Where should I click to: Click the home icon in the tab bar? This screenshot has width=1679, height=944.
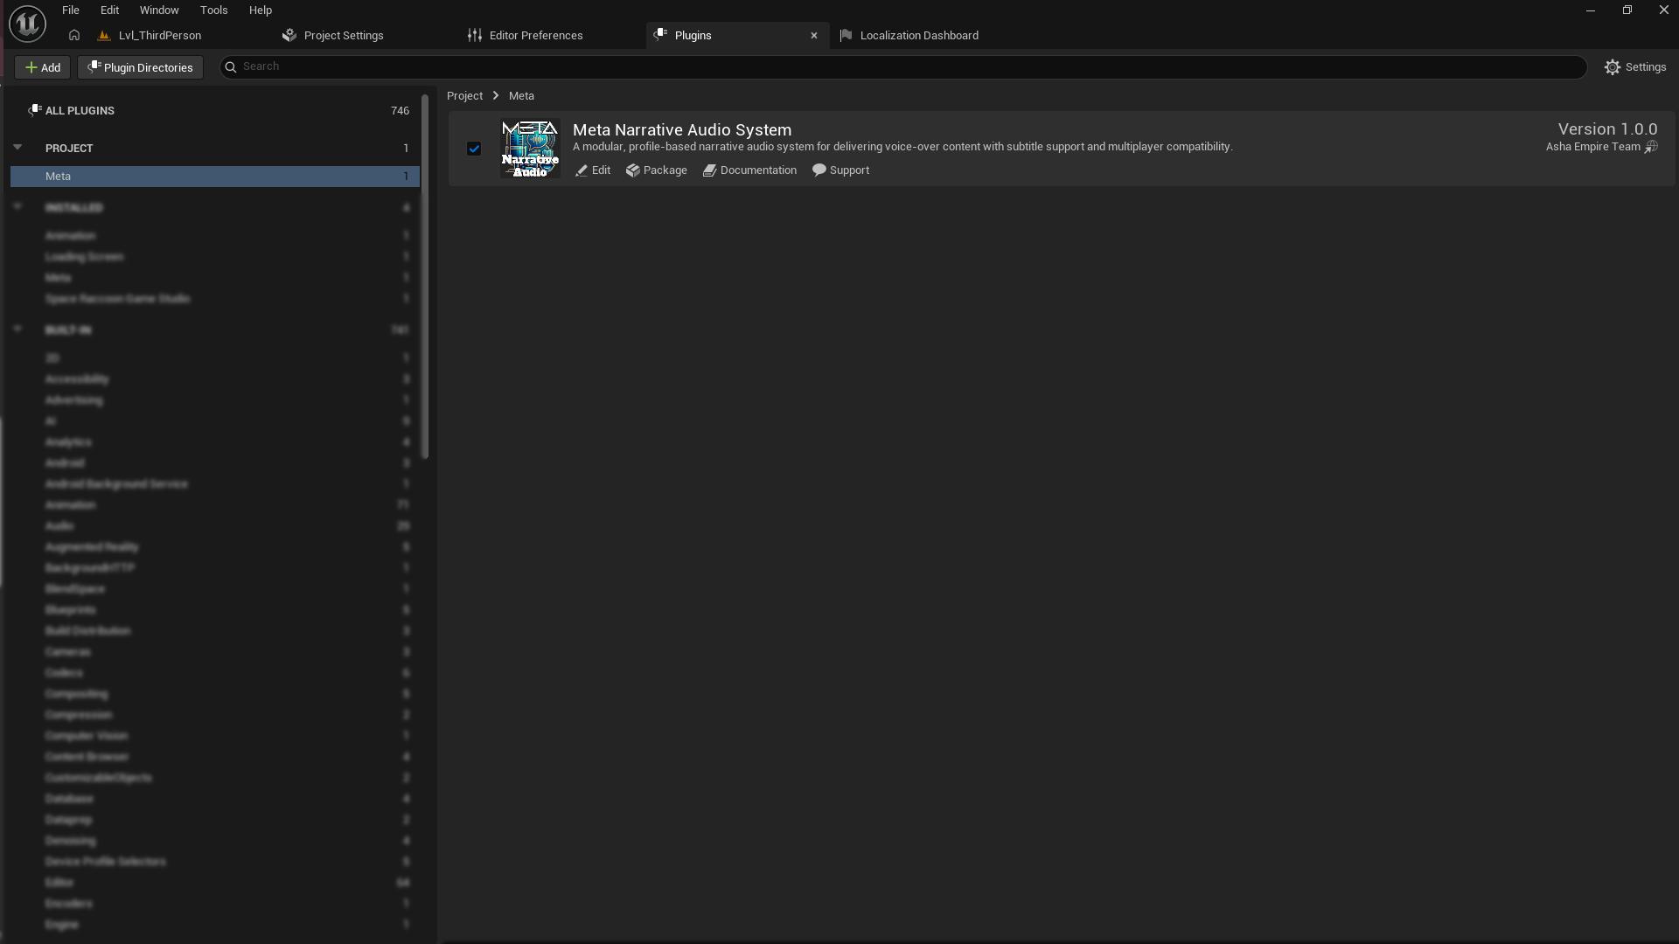(74, 36)
